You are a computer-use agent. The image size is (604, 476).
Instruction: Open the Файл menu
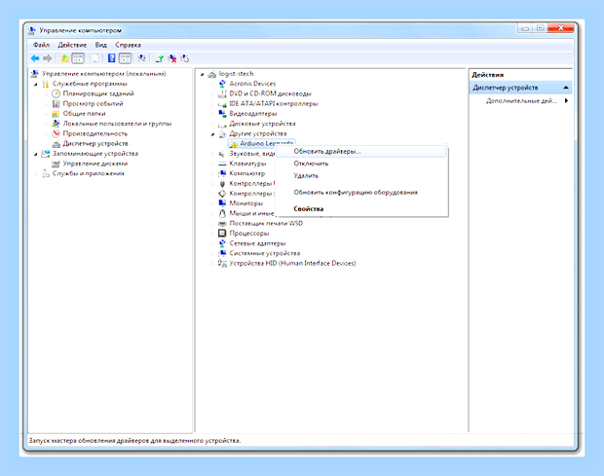coord(41,45)
